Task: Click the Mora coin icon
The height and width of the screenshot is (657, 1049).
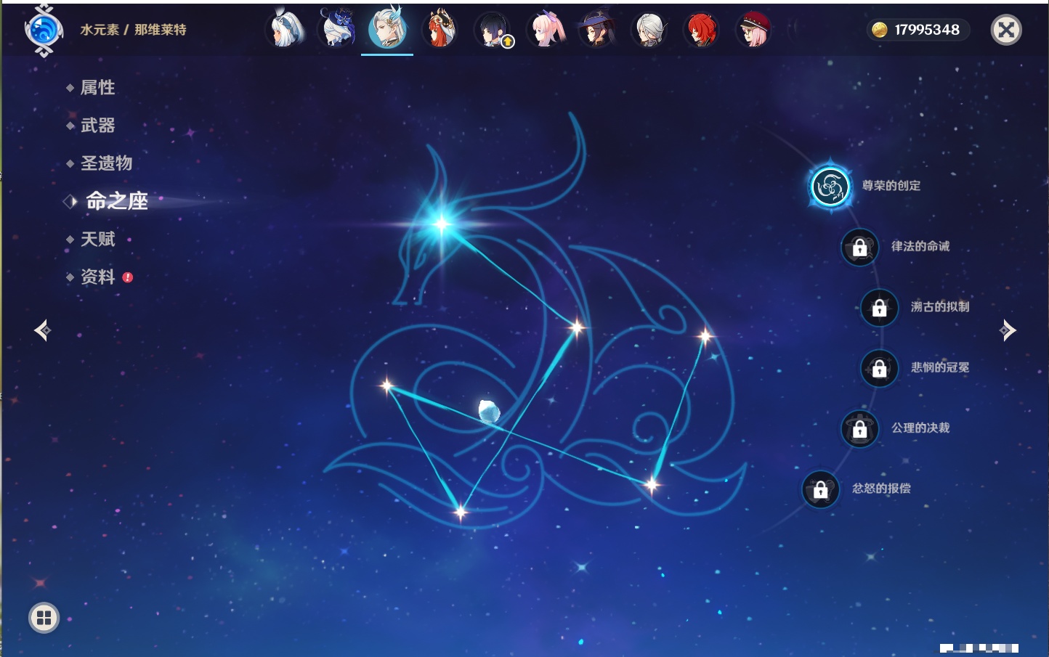Action: tap(880, 30)
